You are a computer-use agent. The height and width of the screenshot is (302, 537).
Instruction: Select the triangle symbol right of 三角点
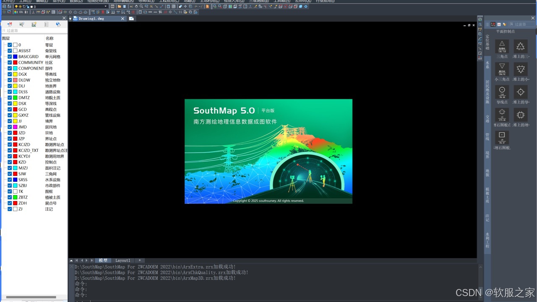pyautogui.click(x=521, y=46)
